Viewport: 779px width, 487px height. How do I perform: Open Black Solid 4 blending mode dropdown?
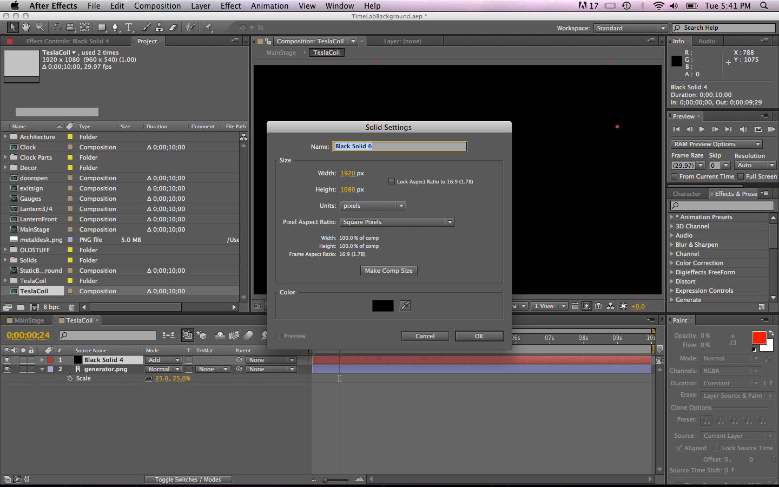[164, 360]
